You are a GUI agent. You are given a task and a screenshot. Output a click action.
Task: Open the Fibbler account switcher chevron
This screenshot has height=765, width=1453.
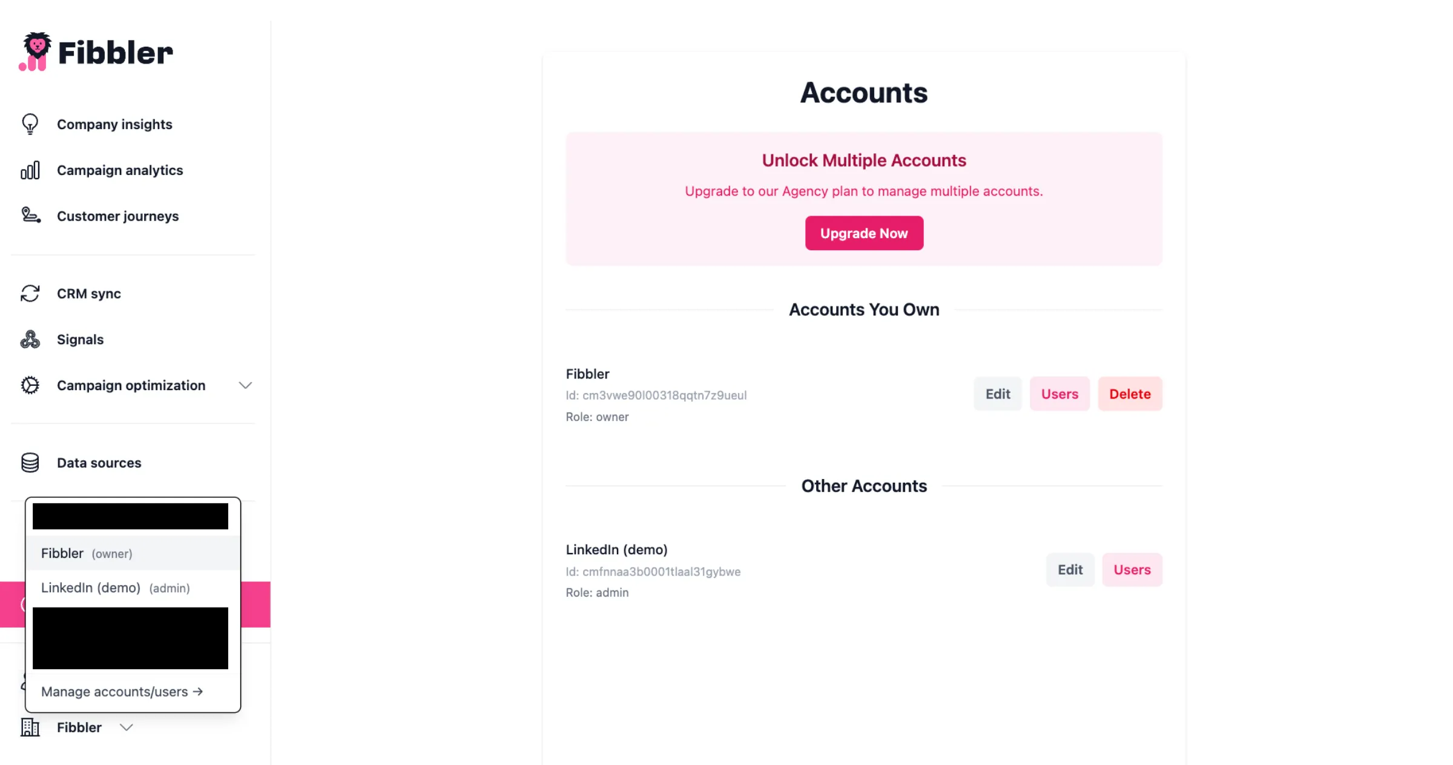pos(127,727)
